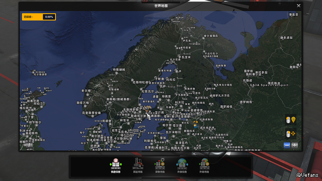Click the 已探索 0.00% explored indicator

click(39, 17)
